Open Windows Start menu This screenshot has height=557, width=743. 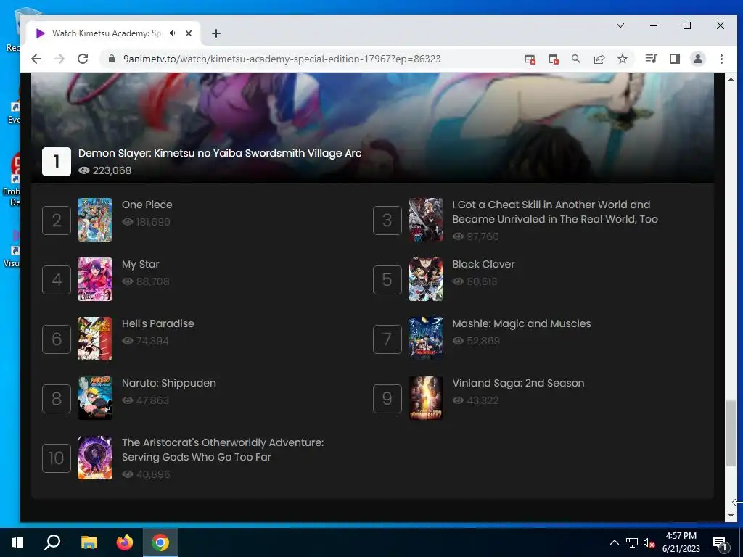[x=17, y=542]
